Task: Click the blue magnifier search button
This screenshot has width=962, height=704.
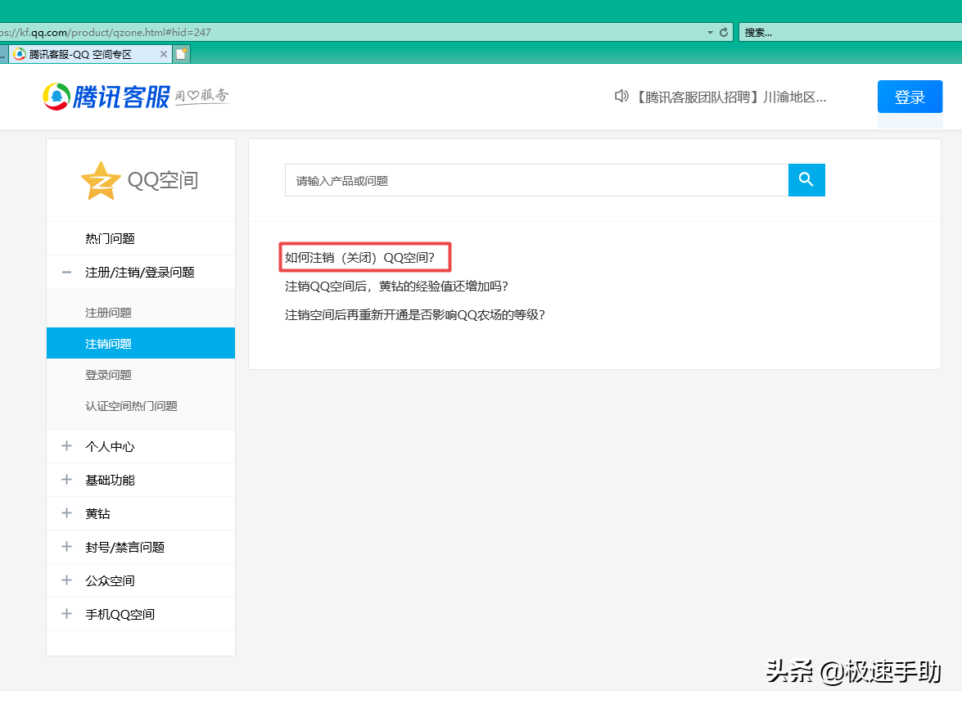Action: click(806, 180)
